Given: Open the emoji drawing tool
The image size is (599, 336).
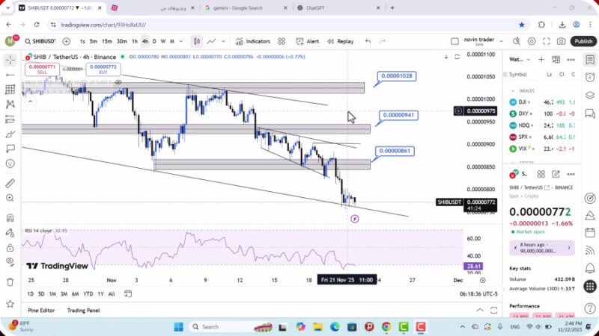Looking at the screenshot, I should point(10,164).
